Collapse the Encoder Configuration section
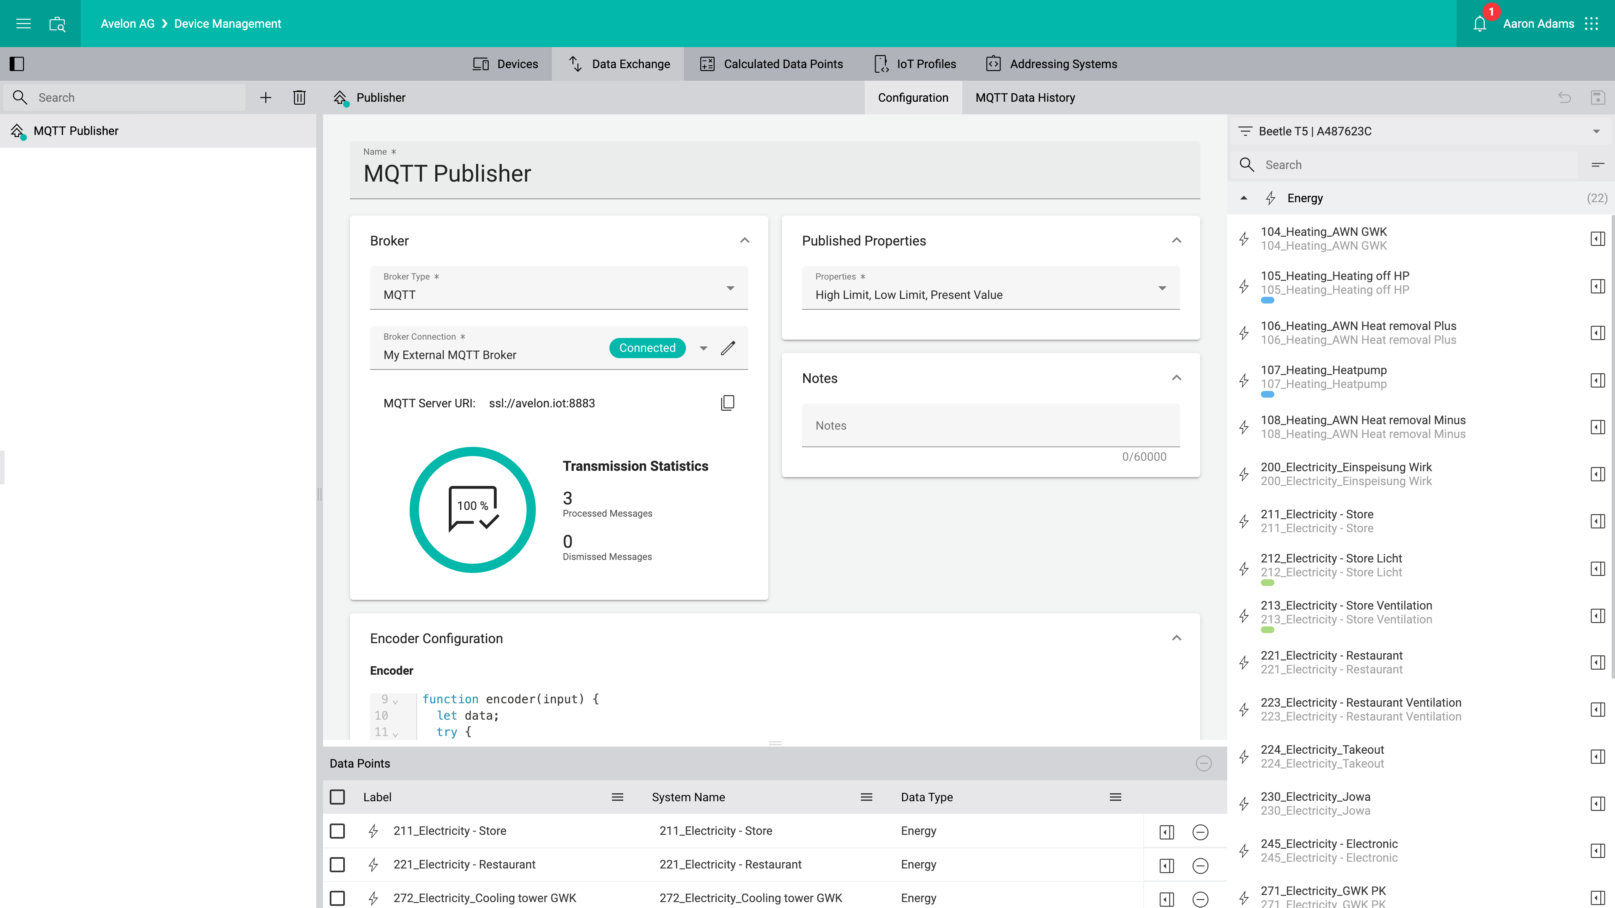 click(1177, 639)
